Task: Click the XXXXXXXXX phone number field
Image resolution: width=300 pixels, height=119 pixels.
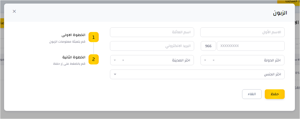Action: (x=251, y=46)
